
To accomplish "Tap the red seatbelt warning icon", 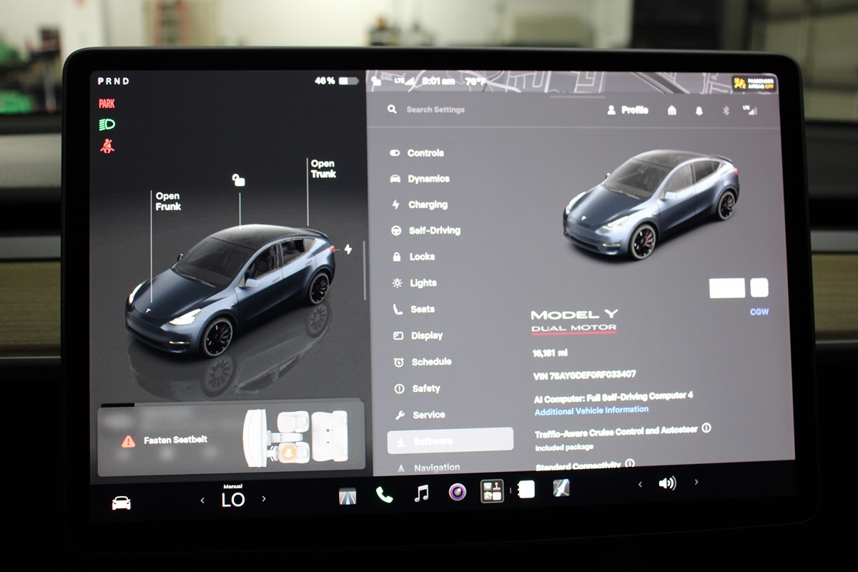I will [x=107, y=146].
